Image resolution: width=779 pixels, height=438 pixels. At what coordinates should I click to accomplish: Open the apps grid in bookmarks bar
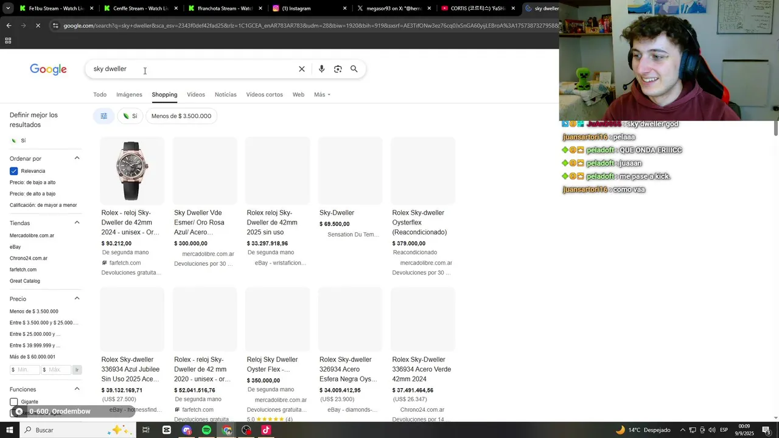pyautogui.click(x=8, y=41)
